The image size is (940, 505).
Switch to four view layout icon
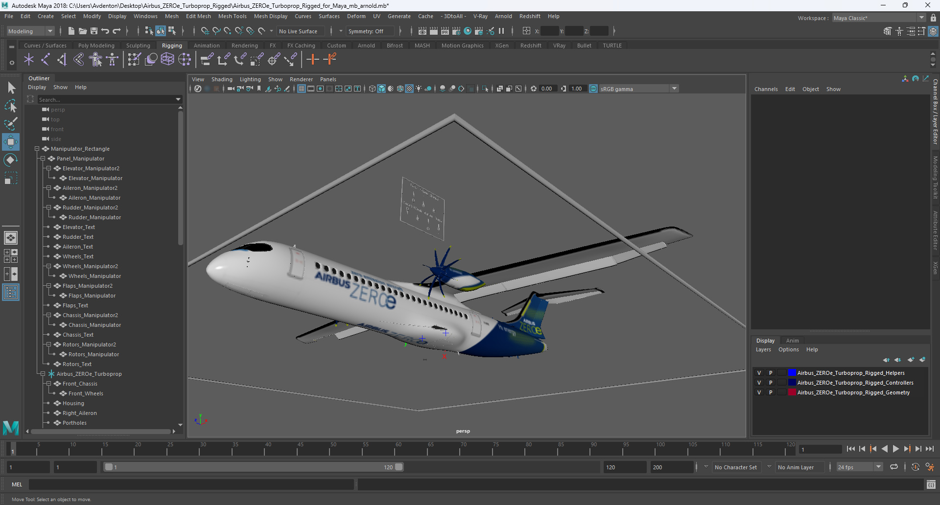[x=11, y=256]
